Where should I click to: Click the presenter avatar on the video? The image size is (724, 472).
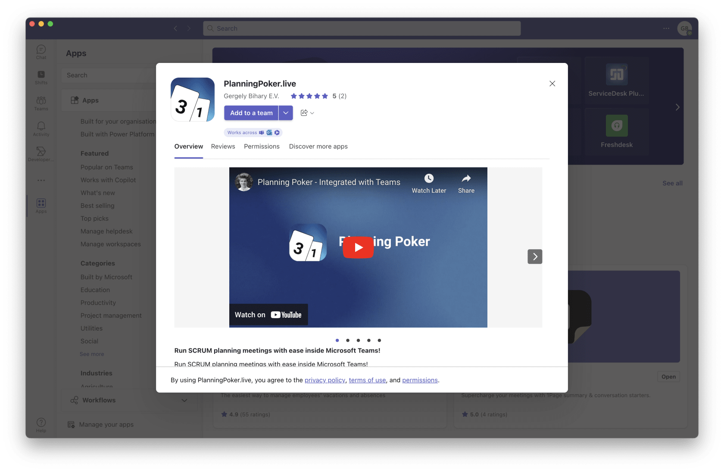[244, 182]
